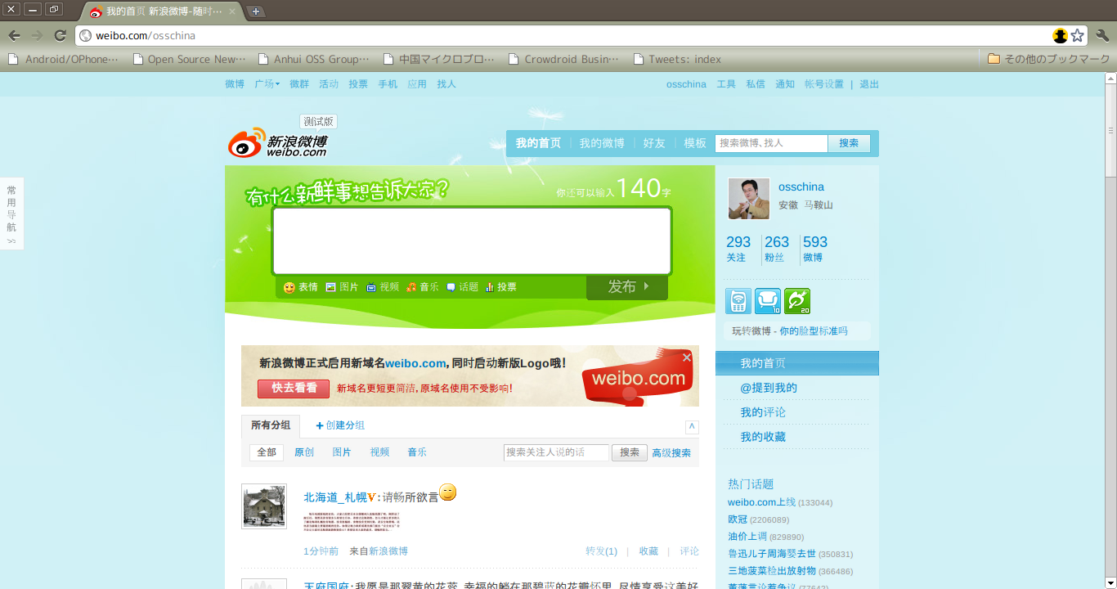View the 593 微博 posts count

(x=814, y=249)
